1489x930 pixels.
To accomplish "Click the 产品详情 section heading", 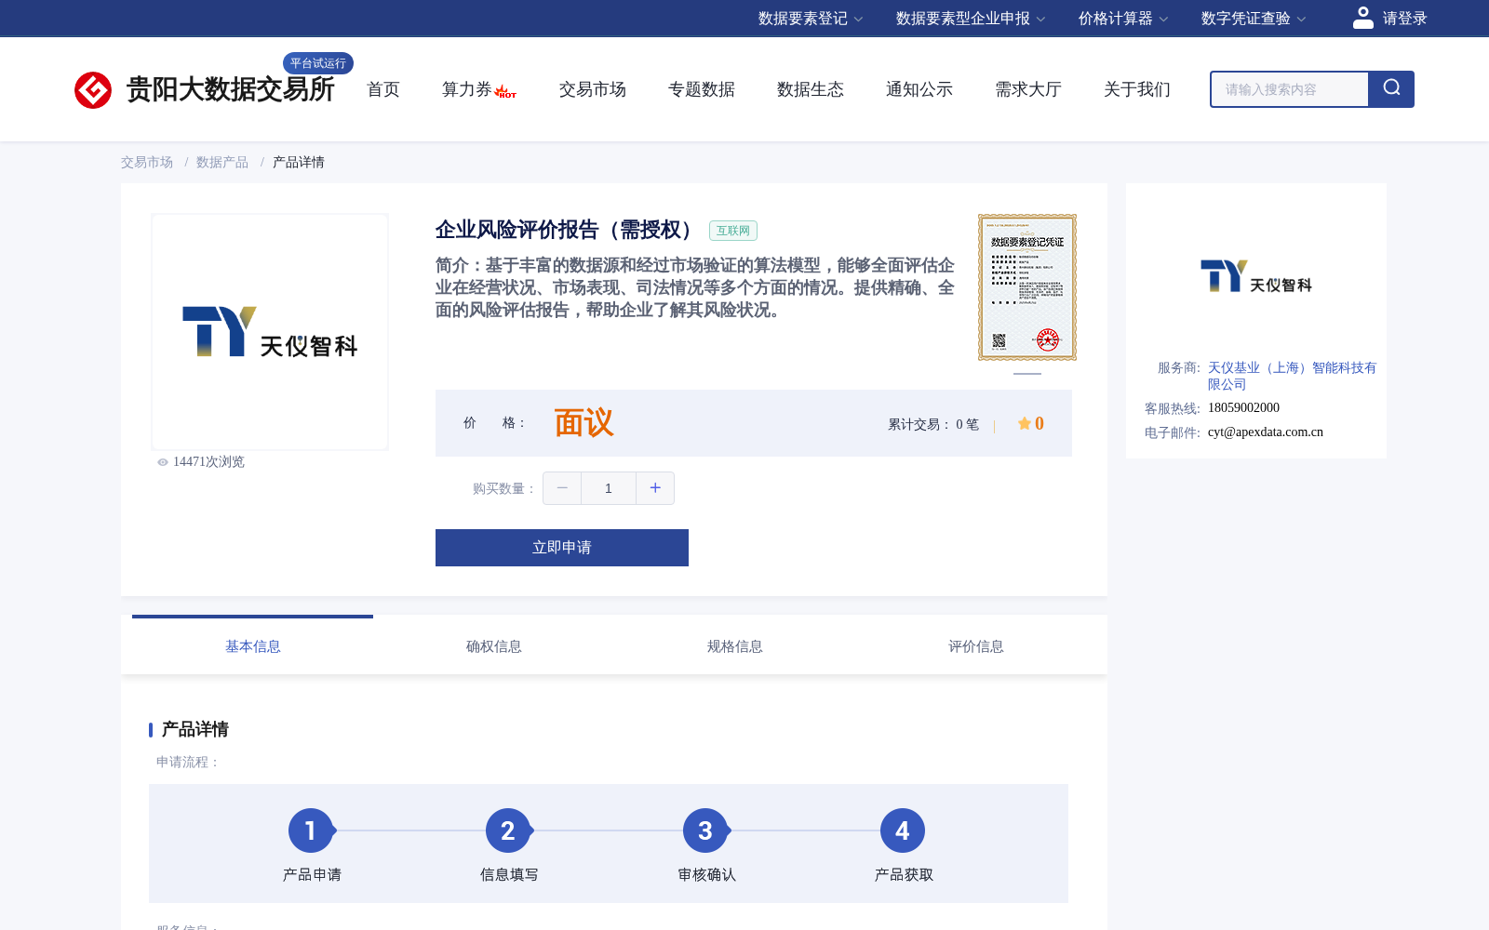I will 195,729.
